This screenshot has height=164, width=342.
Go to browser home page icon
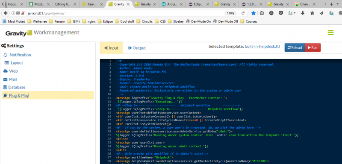[312, 13]
